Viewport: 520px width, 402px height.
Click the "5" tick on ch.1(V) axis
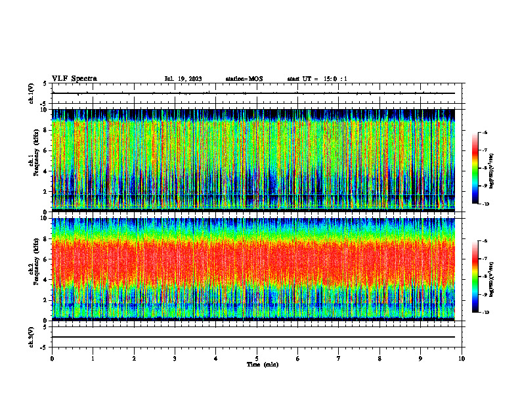click(x=45, y=83)
